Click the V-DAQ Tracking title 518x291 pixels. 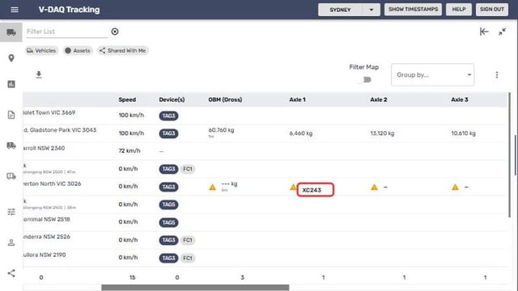[x=69, y=10]
